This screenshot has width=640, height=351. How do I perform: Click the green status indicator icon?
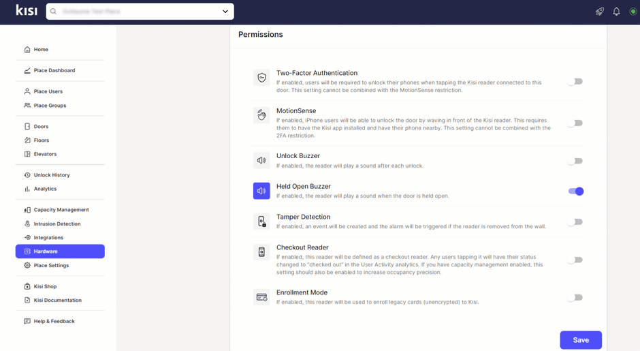click(x=633, y=12)
